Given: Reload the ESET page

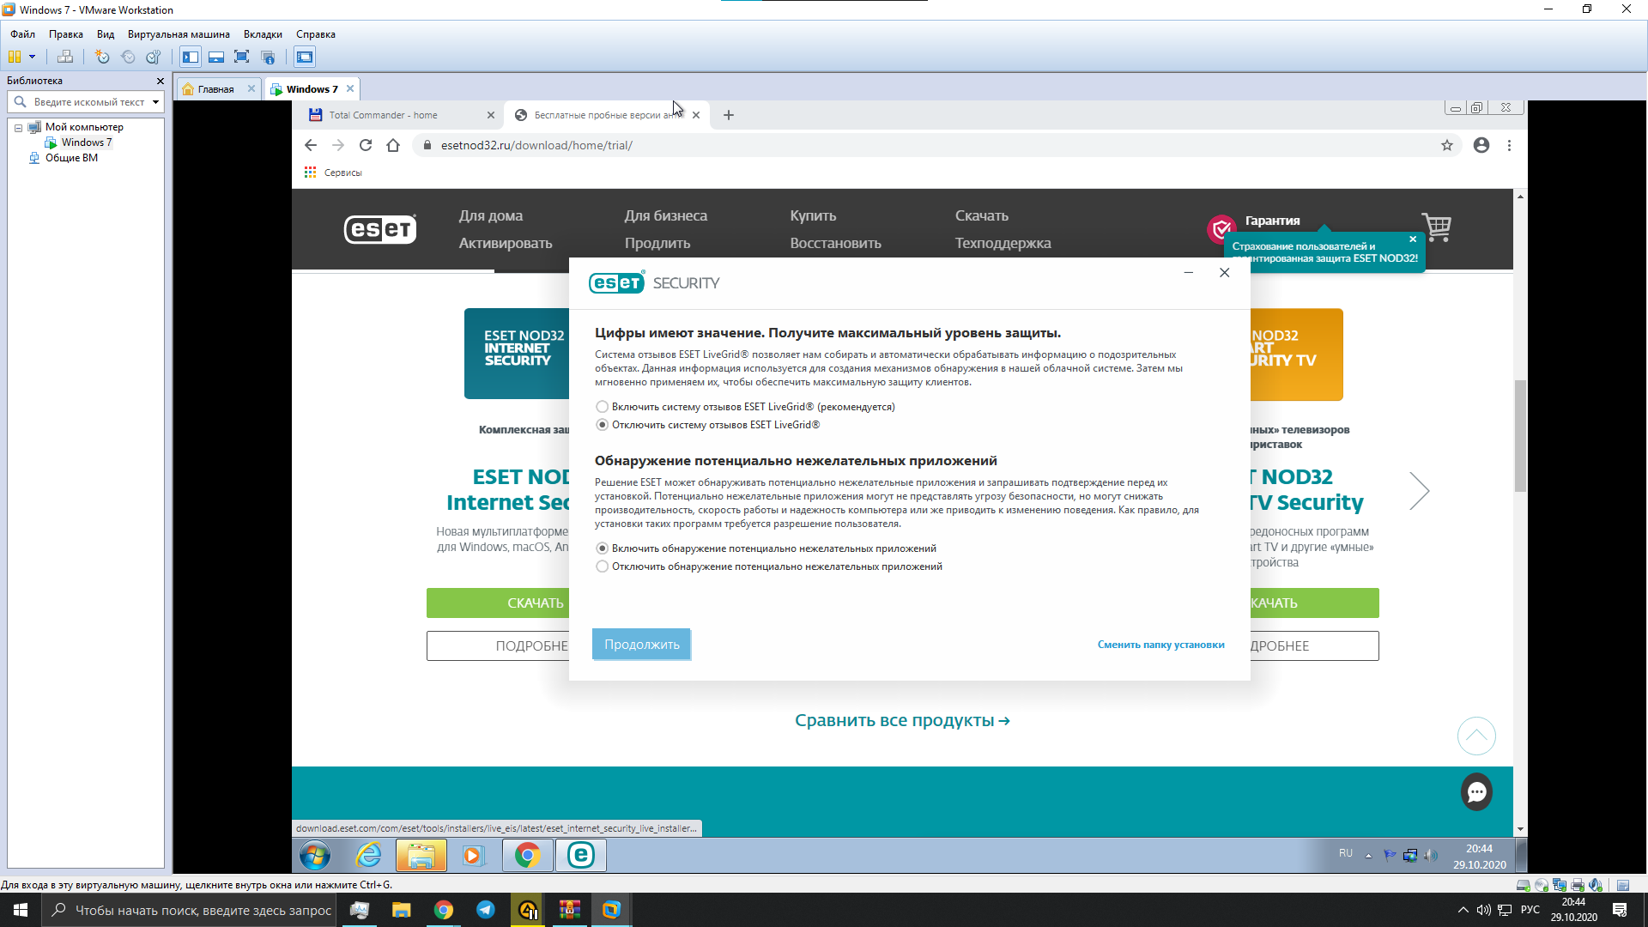Looking at the screenshot, I should [366, 146].
